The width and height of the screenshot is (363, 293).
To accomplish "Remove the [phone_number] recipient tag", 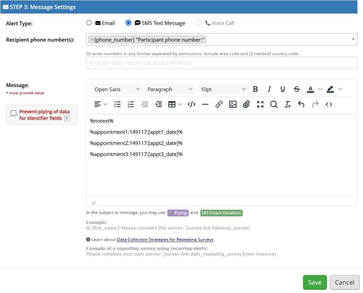I will pyautogui.click(x=92, y=40).
